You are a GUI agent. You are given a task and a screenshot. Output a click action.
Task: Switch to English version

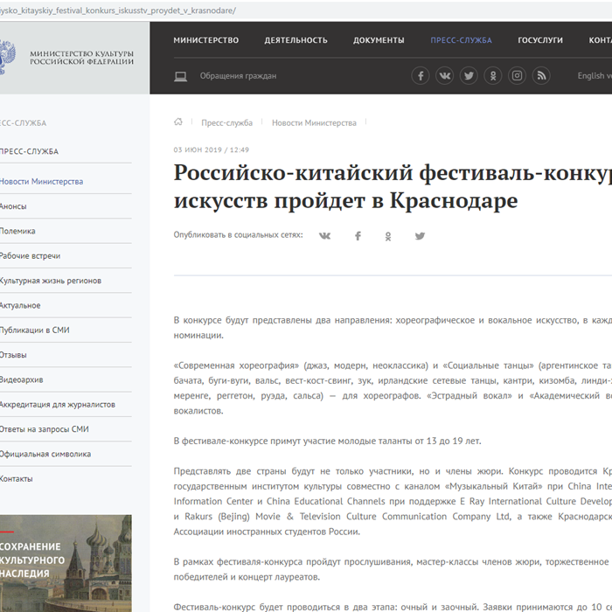(x=595, y=76)
